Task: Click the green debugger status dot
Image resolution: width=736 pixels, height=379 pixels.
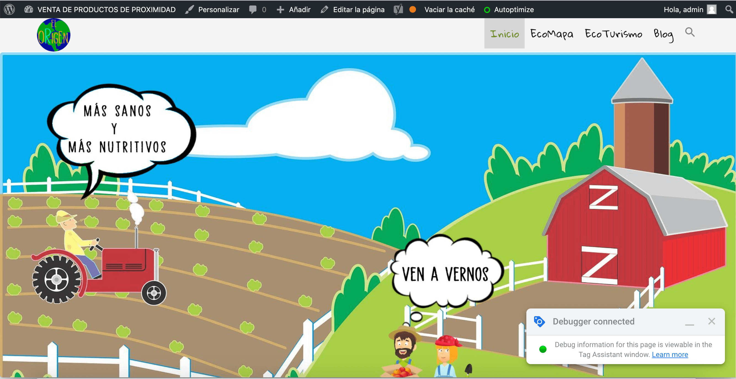Action: (x=543, y=349)
